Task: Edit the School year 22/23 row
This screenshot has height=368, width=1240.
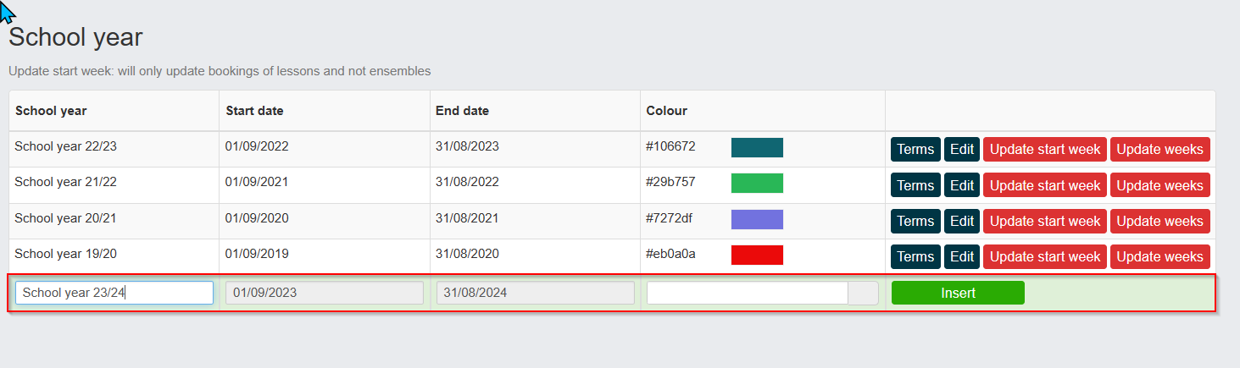Action: 962,149
